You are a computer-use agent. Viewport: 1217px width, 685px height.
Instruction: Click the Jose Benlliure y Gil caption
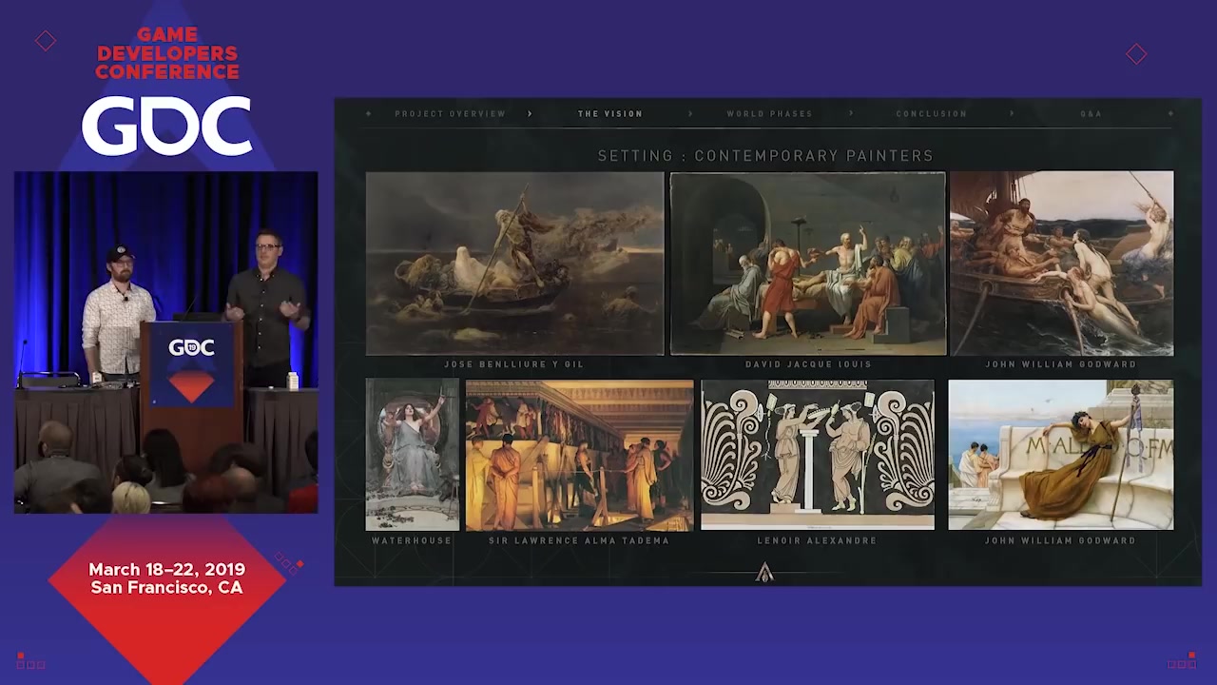[514, 364]
